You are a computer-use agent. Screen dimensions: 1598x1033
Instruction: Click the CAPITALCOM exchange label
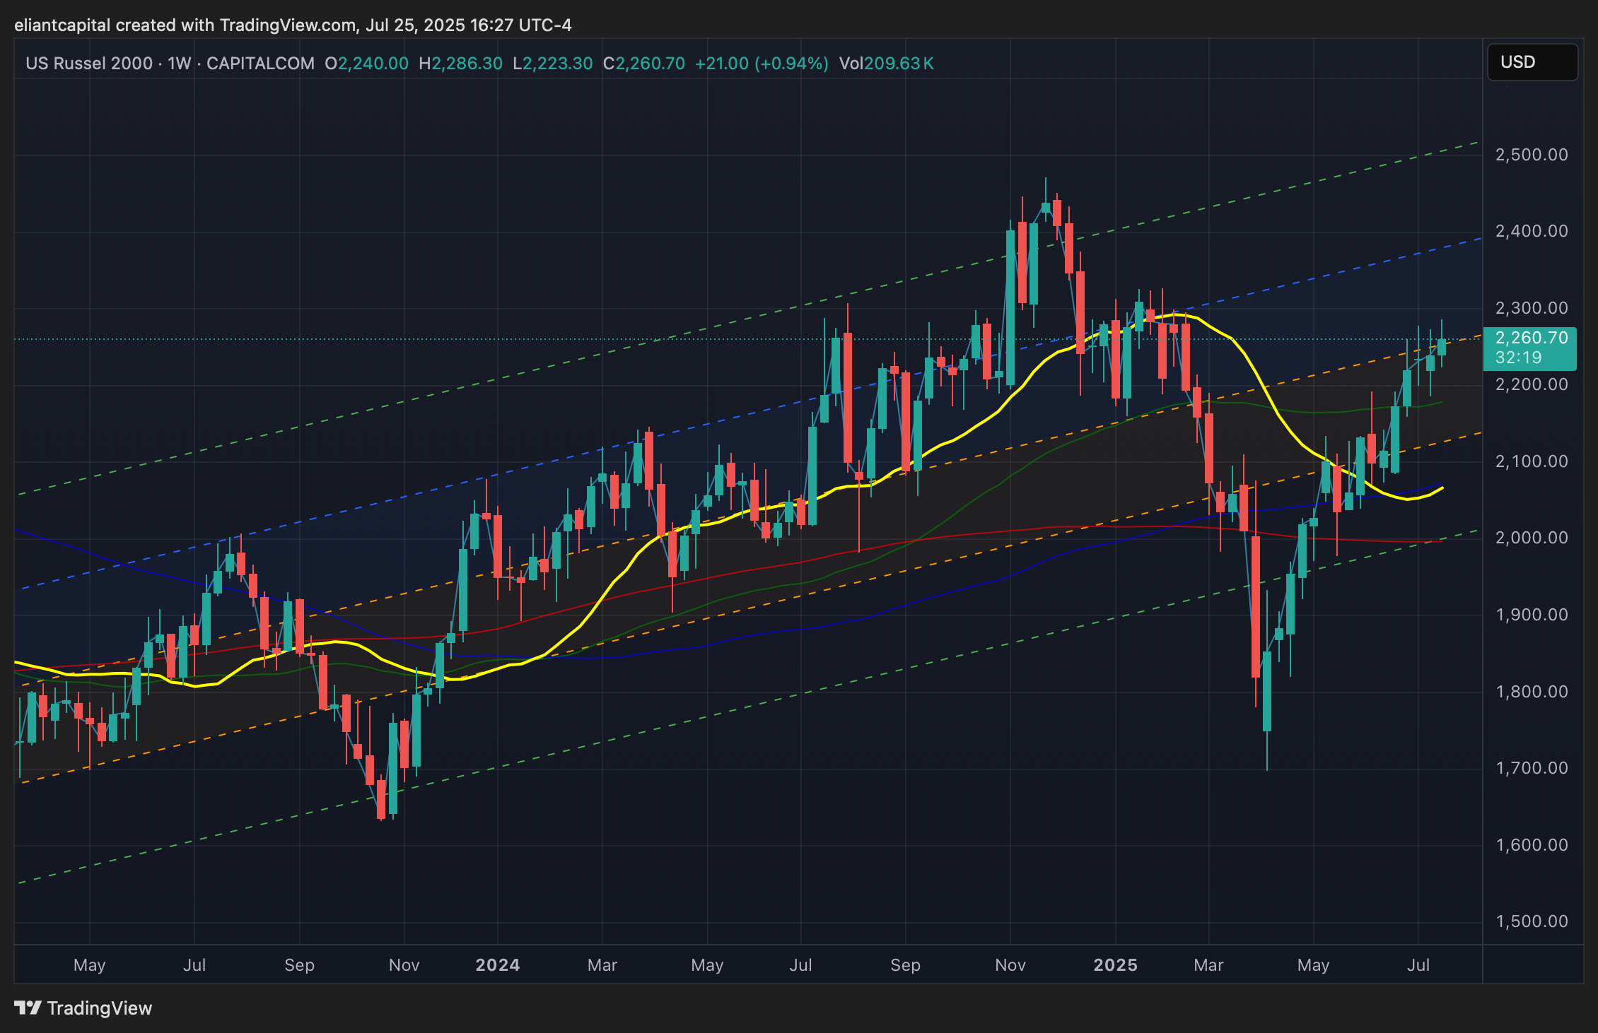tap(260, 64)
